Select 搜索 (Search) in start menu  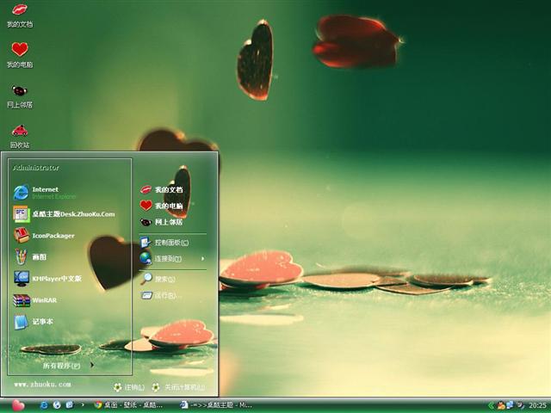click(164, 279)
